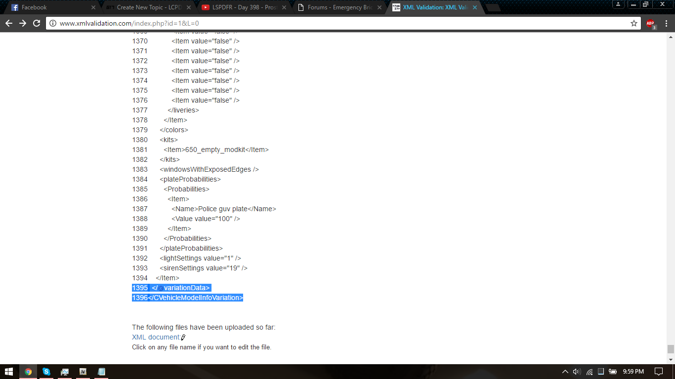The height and width of the screenshot is (379, 675).
Task: Click the windowsWithExposedEdges line
Action: tap(209, 169)
